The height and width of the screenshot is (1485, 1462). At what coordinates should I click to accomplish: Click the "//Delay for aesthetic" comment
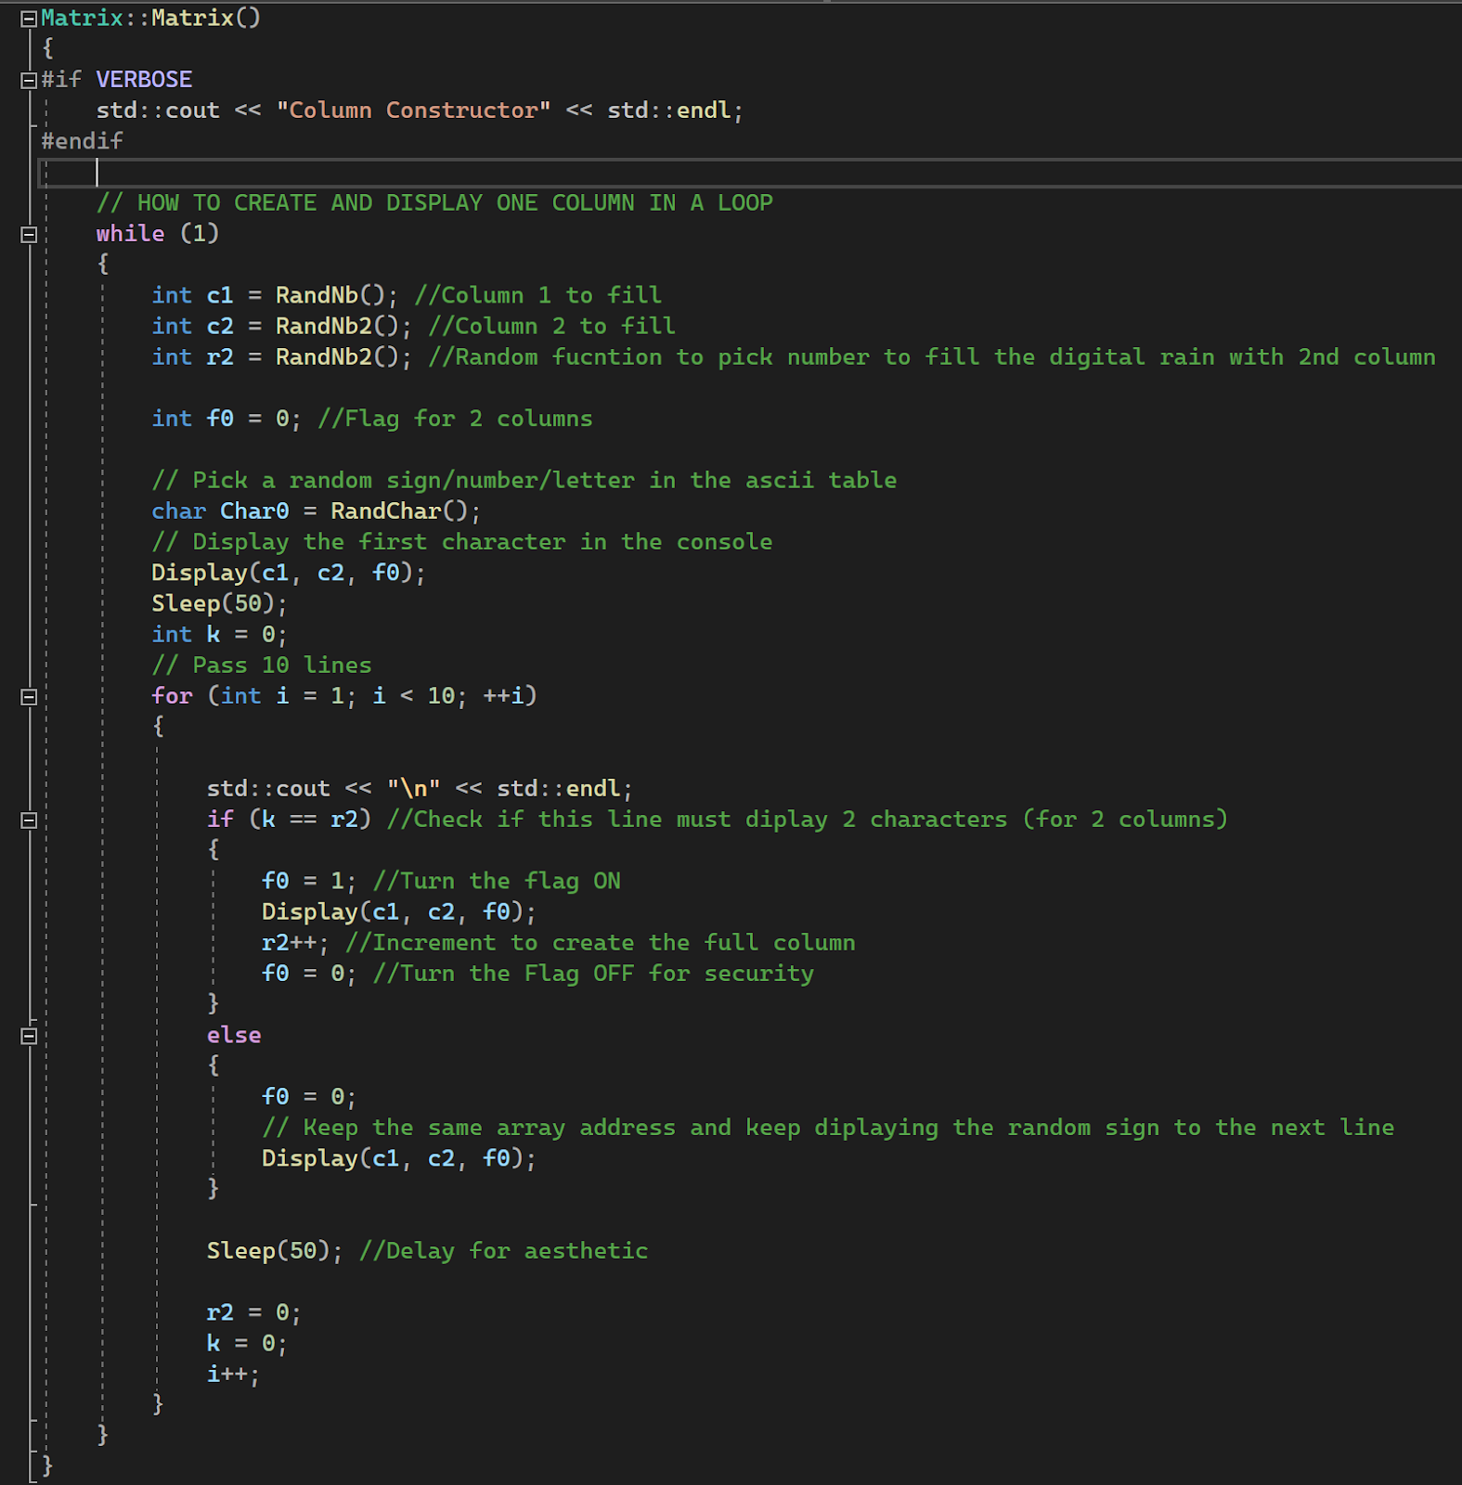pyautogui.click(x=503, y=1251)
